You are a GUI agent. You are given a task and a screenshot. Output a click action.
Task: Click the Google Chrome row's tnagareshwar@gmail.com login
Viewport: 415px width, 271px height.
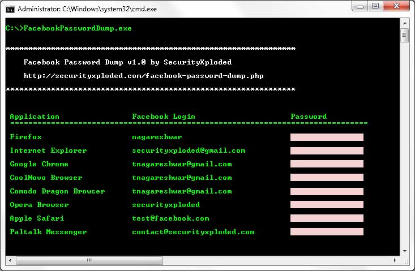[182, 164]
